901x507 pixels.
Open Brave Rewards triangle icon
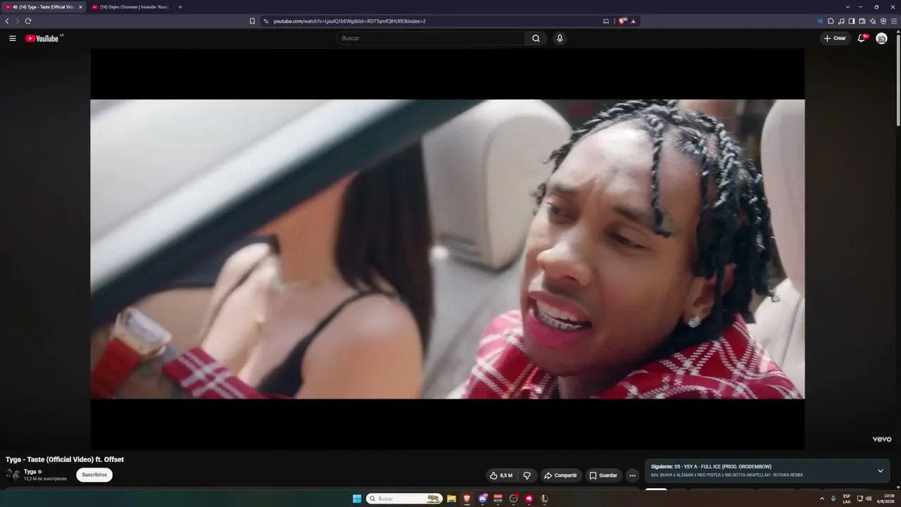pos(634,21)
